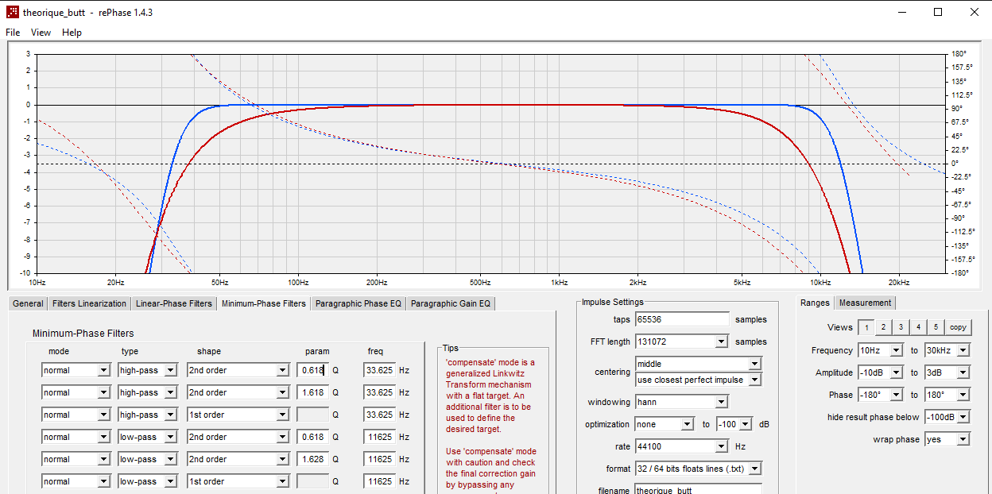The height and width of the screenshot is (494, 992).
Task: Open the View menu
Action: pyautogui.click(x=41, y=33)
